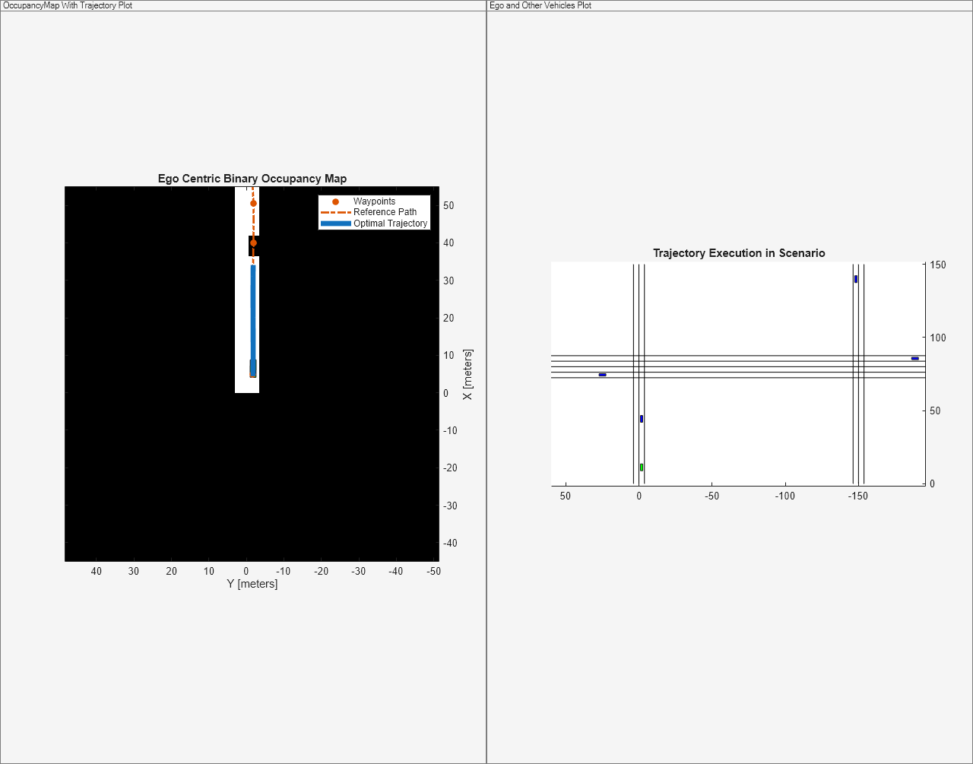Click the Y [meters] axis label

point(252,584)
